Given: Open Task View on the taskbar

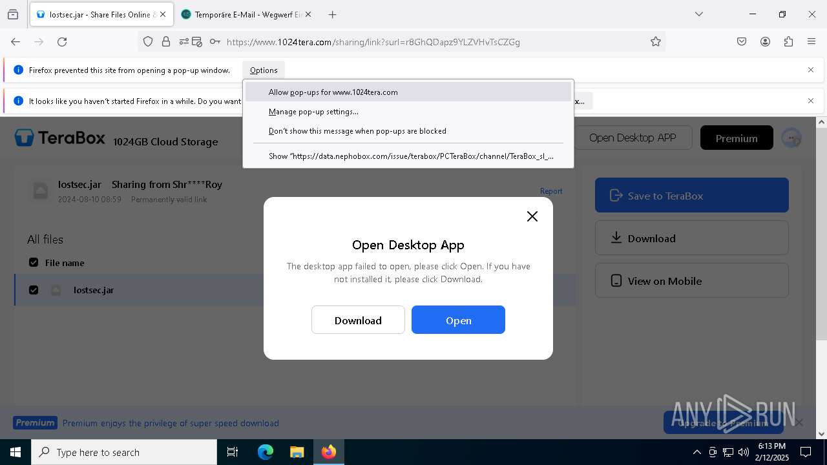Looking at the screenshot, I should pos(233,452).
